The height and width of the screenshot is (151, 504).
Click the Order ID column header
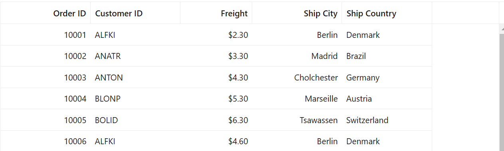pos(45,13)
